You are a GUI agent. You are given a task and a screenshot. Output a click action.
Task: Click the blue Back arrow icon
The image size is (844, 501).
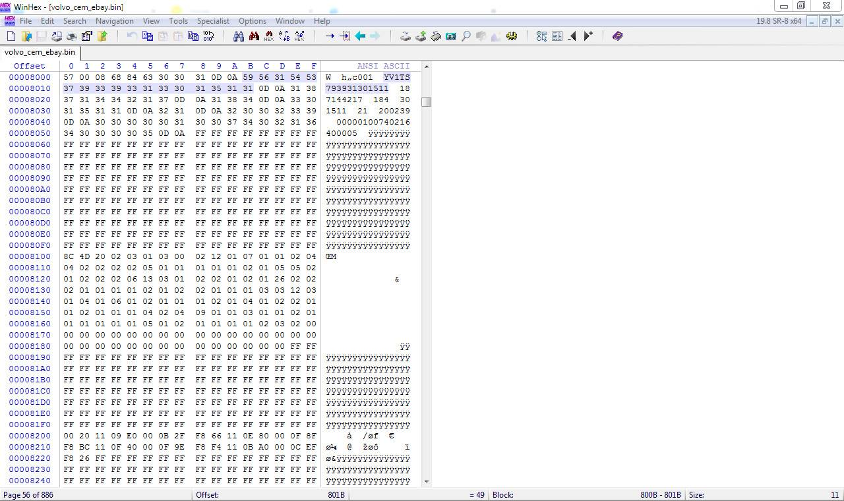(x=360, y=36)
